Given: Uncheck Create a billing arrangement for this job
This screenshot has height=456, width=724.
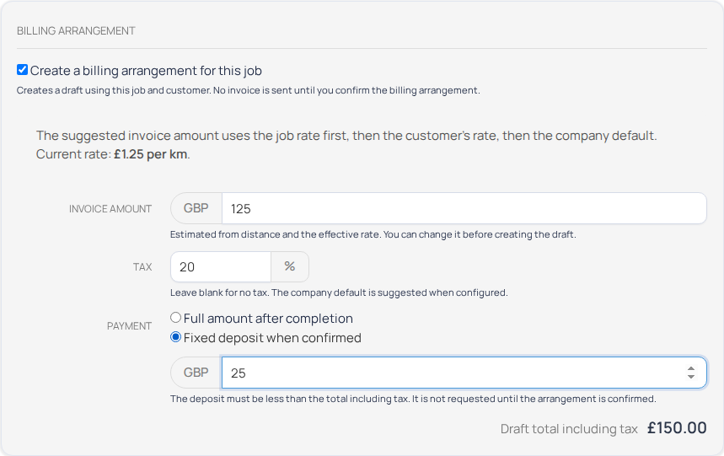Looking at the screenshot, I should coord(22,70).
